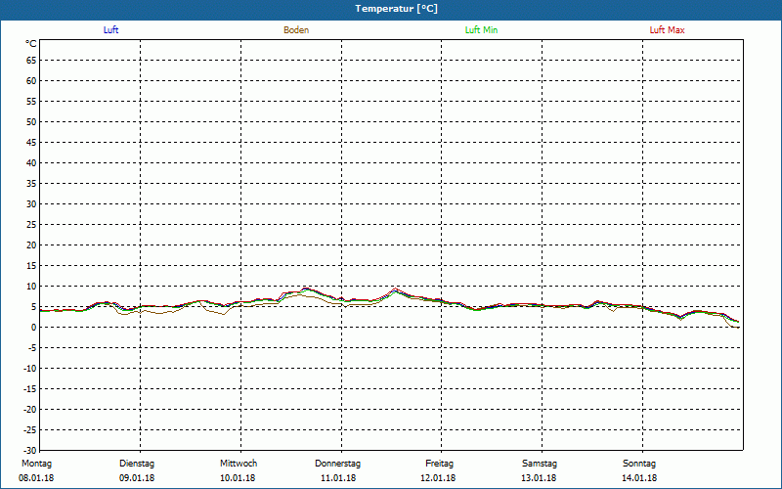Click the 'Montag' day label
The image size is (782, 489).
coord(36,464)
